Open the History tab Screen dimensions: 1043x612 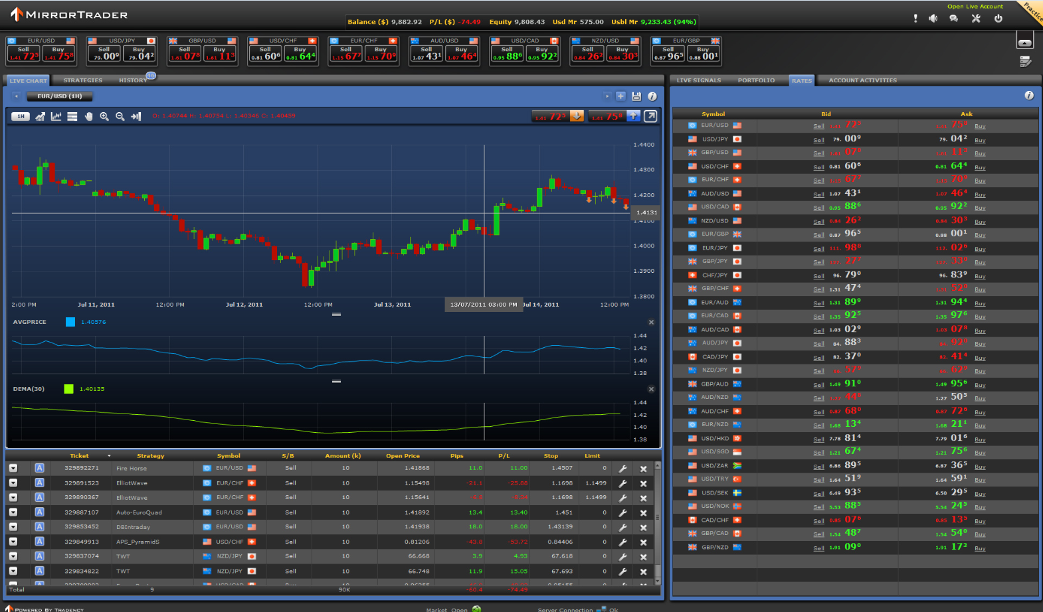click(133, 80)
